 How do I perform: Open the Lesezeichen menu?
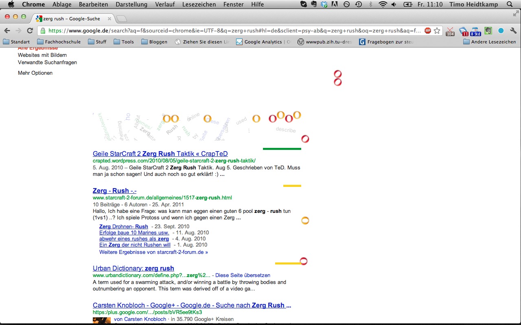[199, 4]
